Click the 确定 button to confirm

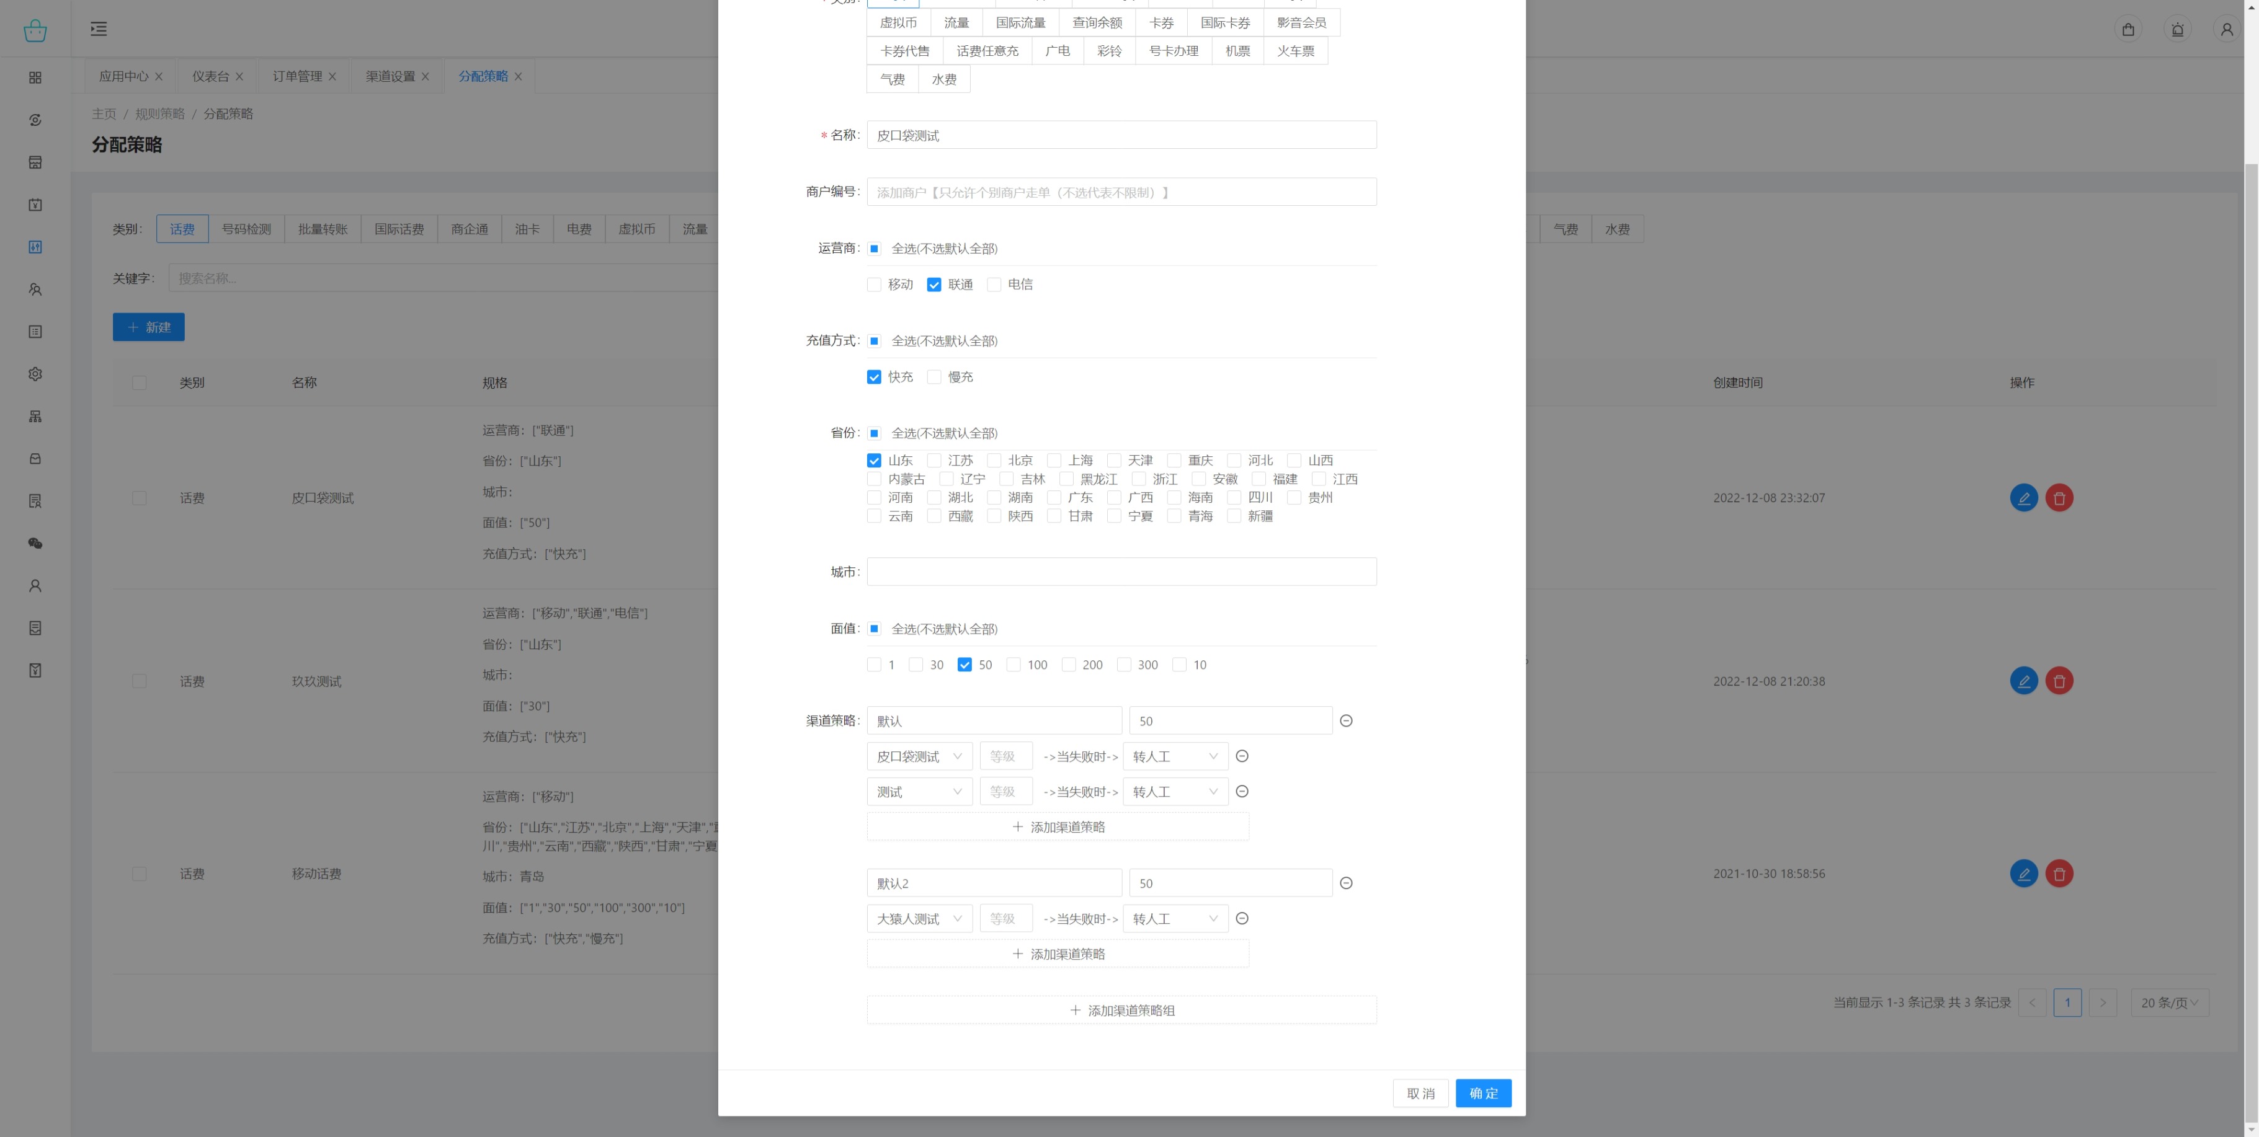[x=1483, y=1093]
